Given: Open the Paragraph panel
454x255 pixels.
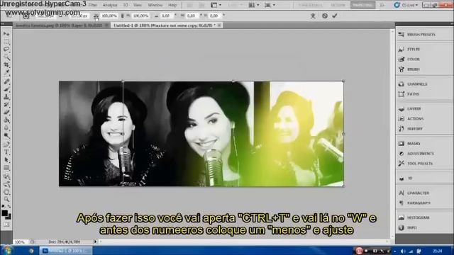Looking at the screenshot, I should click(414, 203).
